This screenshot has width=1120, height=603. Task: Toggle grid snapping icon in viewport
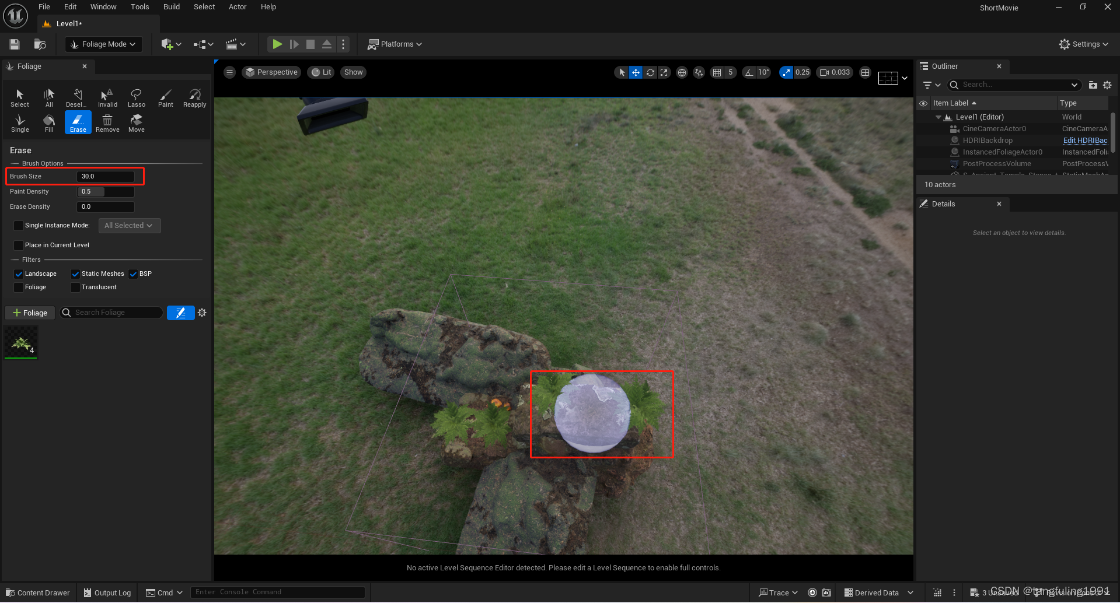point(717,72)
